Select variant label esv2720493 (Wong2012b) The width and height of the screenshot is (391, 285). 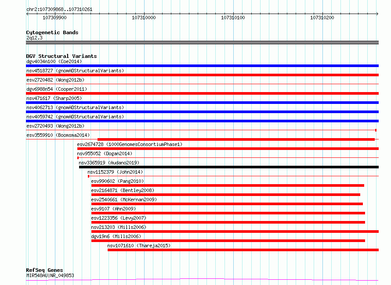(x=55, y=126)
